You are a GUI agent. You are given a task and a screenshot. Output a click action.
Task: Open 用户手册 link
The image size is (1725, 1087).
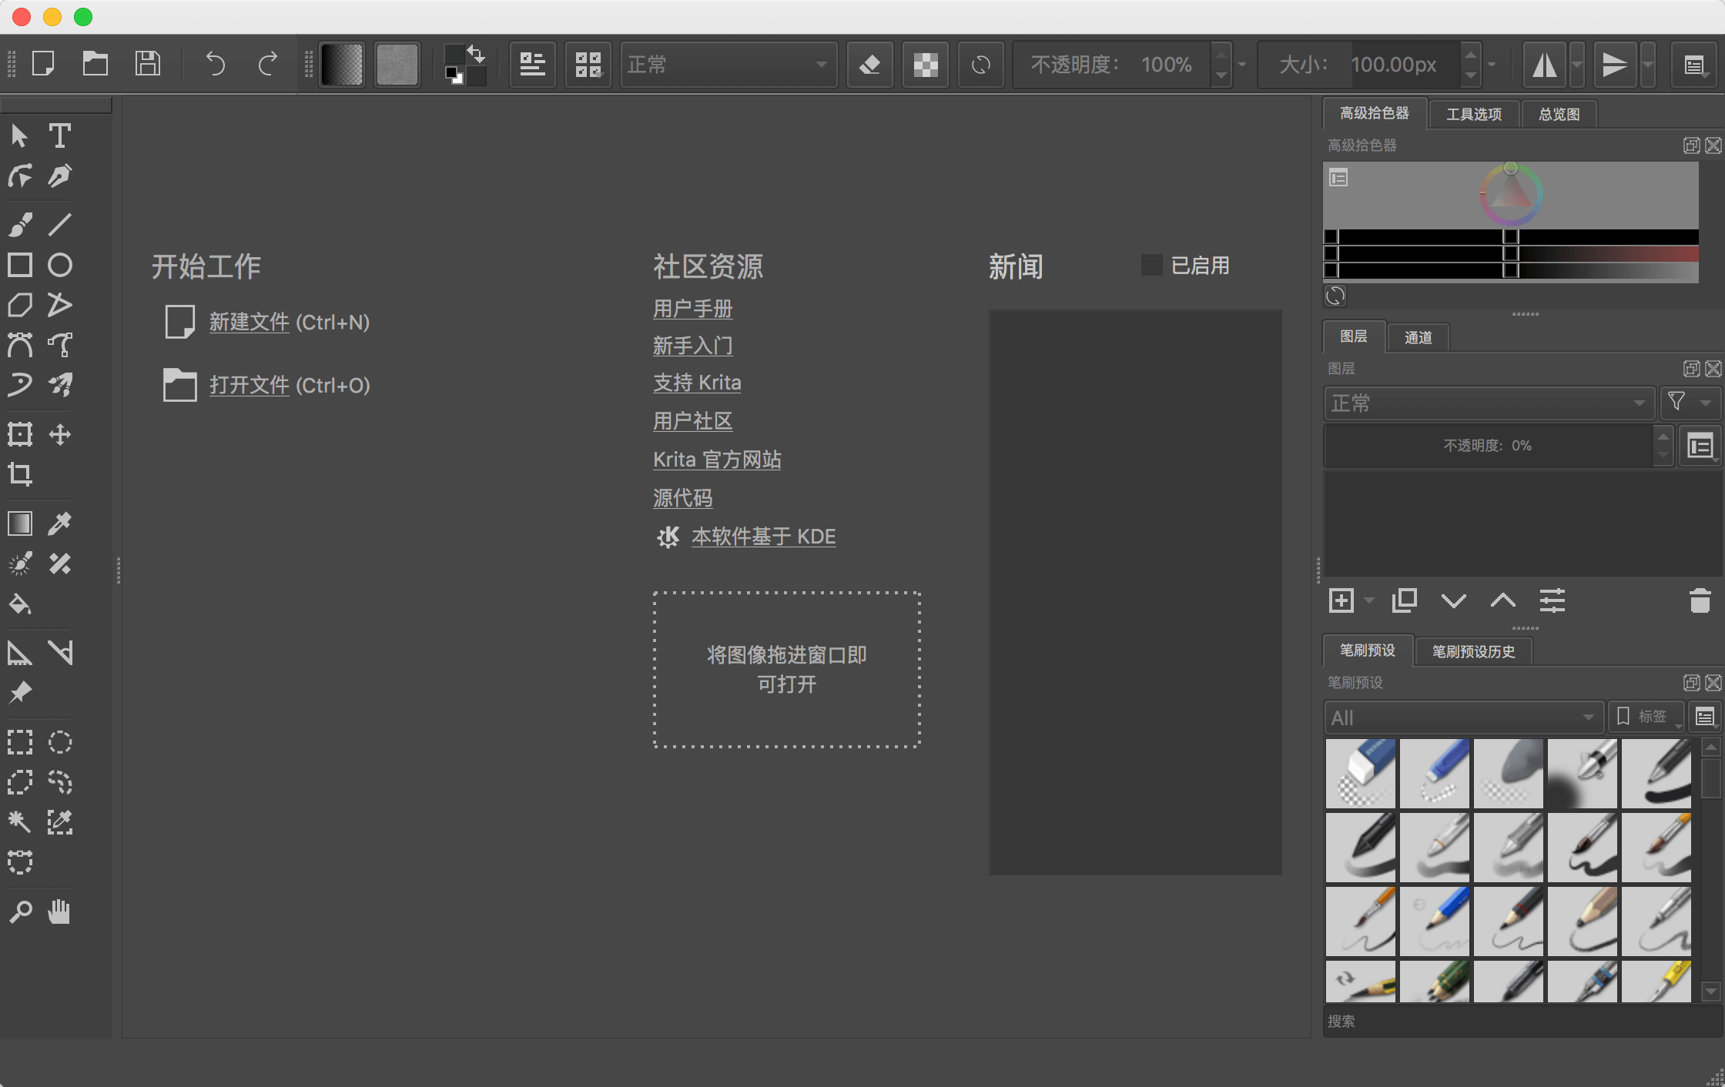click(x=692, y=309)
